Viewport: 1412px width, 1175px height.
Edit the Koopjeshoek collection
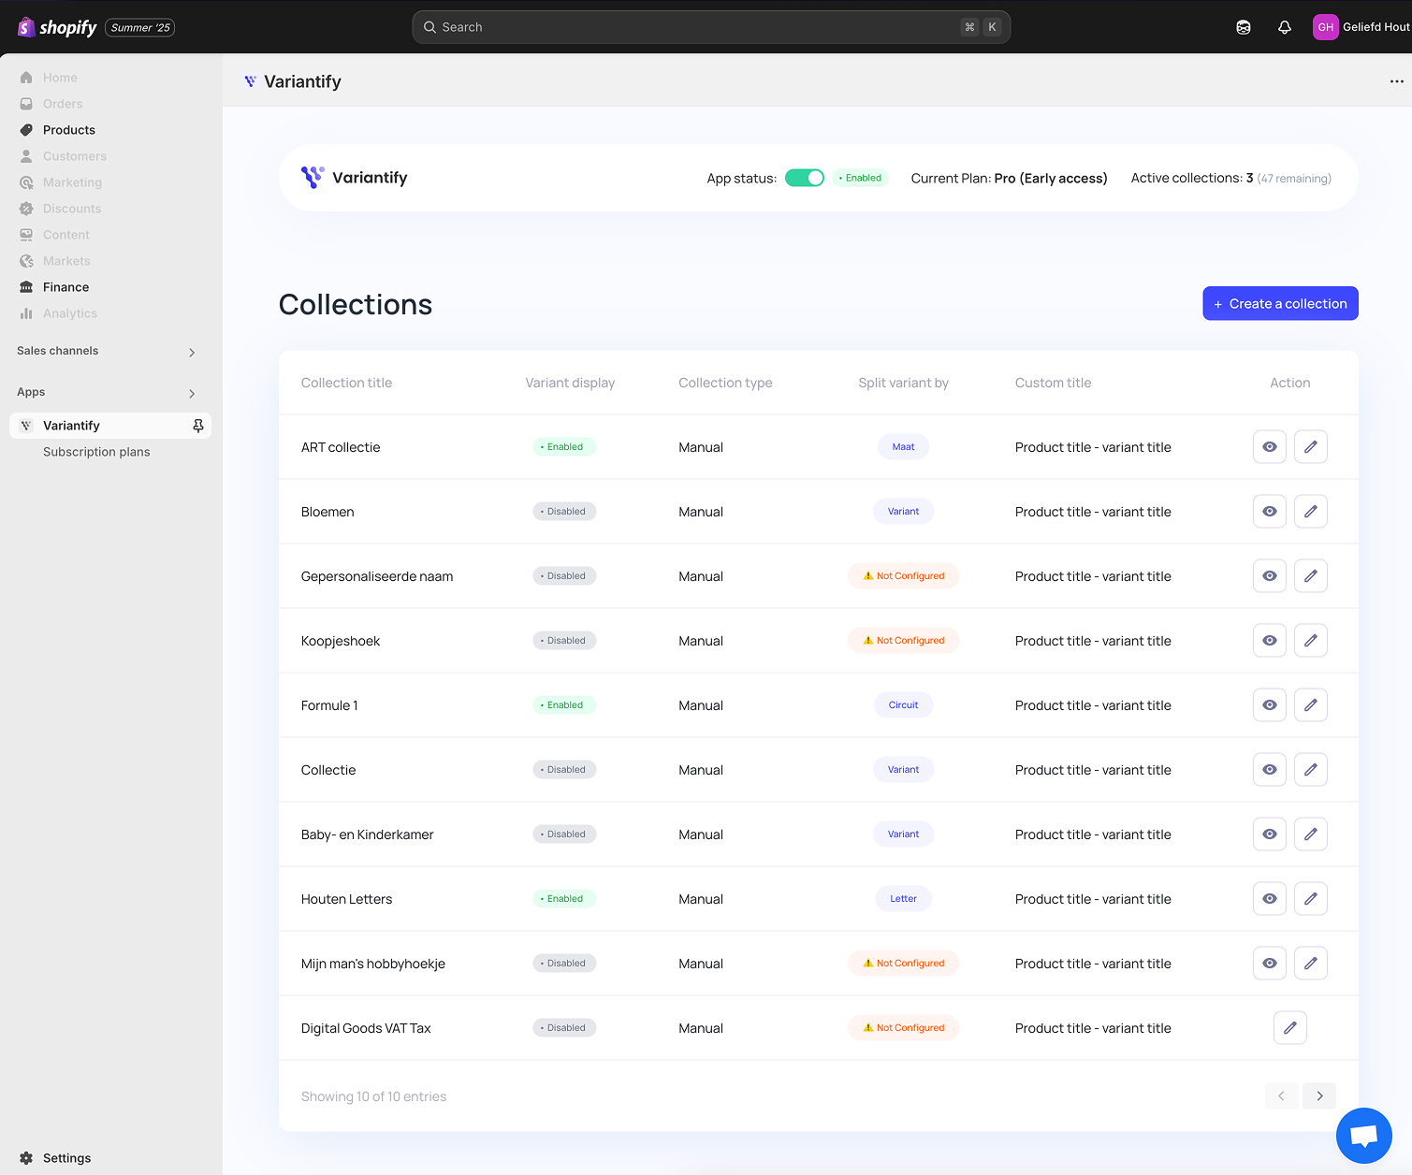[x=1311, y=641]
